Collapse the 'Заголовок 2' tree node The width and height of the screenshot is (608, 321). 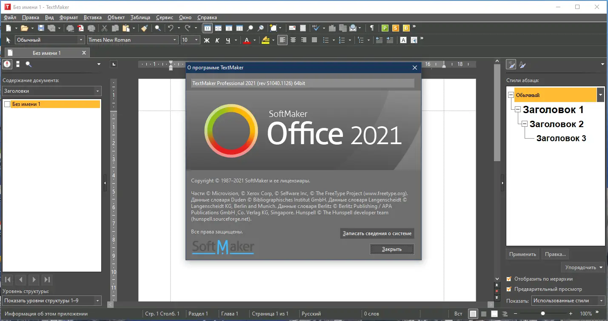pos(524,124)
